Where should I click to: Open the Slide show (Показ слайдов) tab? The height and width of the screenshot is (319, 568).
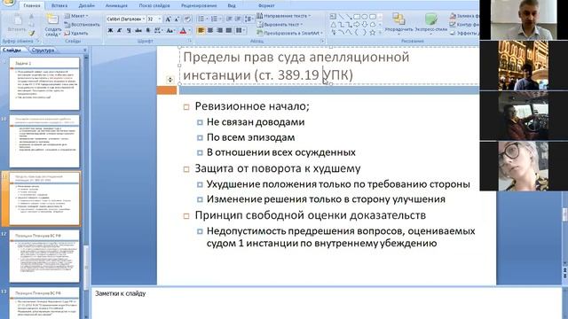pyautogui.click(x=154, y=6)
